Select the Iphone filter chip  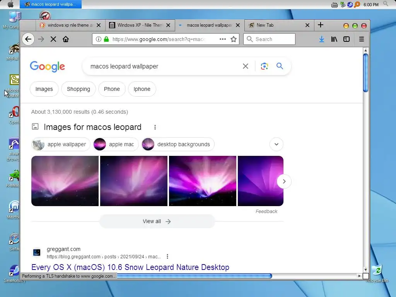(142, 89)
